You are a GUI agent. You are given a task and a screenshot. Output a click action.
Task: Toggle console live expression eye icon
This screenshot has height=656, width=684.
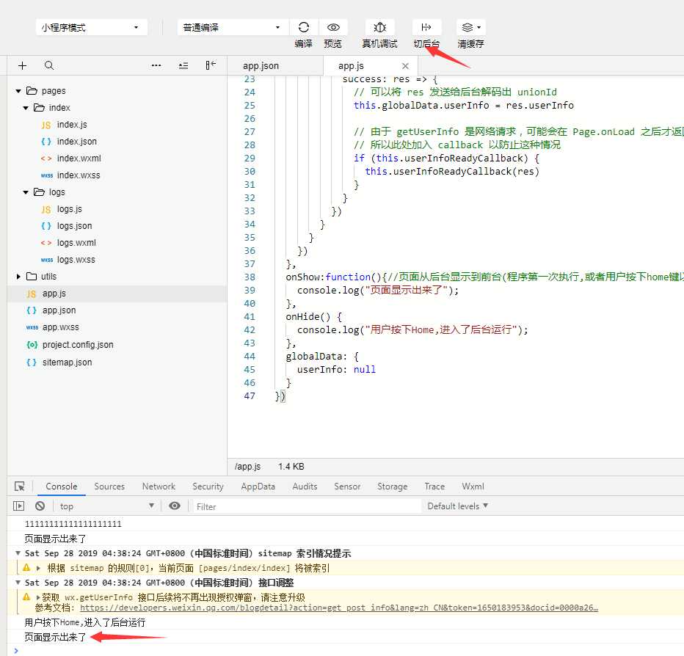(x=175, y=506)
